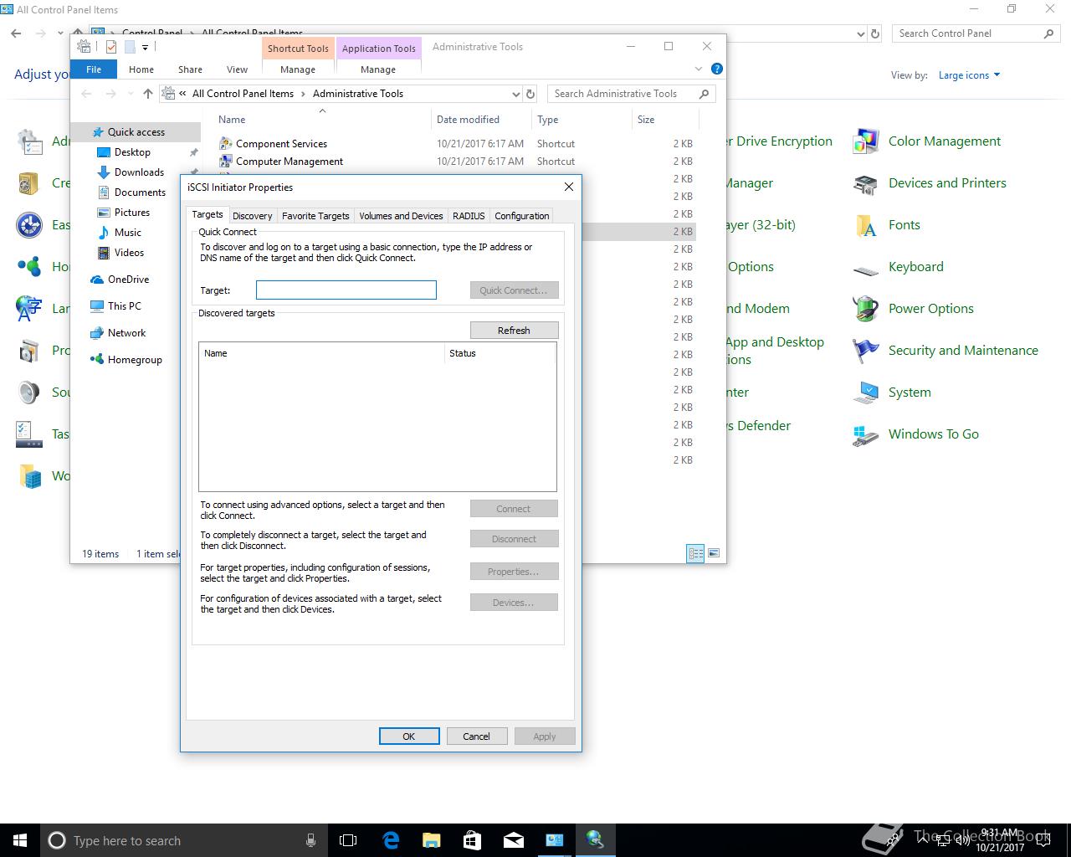Open the System control panel icon
The image size is (1071, 857).
click(865, 393)
